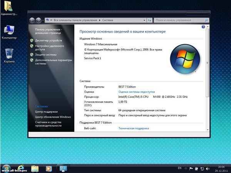Open Дополнительные параметры системы
231x173 pixels.
54,62
